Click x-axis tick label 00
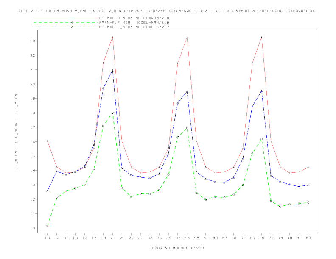336x259 pixels. click(48, 238)
